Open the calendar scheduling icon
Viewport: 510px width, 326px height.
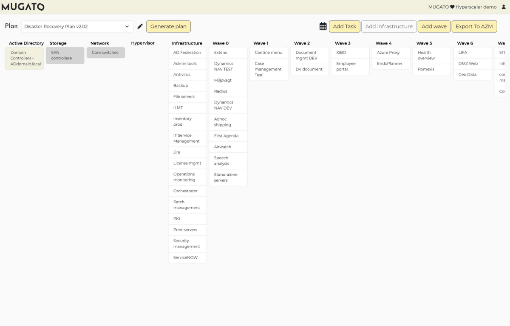[x=323, y=26]
